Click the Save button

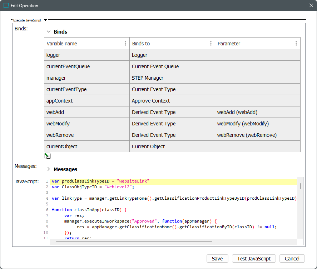[217, 259]
